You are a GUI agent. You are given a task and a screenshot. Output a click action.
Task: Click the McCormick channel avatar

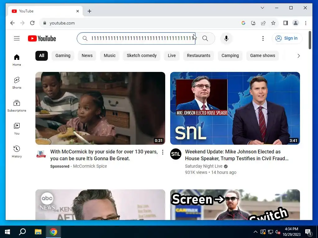41,154
